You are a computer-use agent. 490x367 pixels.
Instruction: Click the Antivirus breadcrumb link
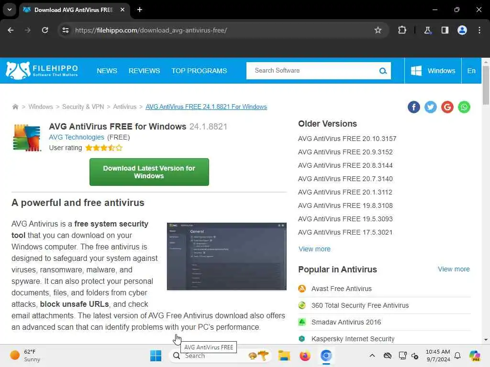point(125,107)
